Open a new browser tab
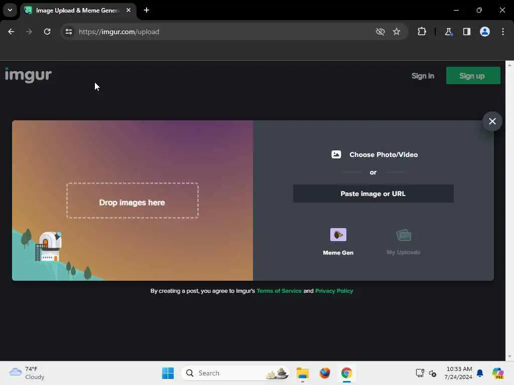This screenshot has height=385, width=514. (147, 10)
